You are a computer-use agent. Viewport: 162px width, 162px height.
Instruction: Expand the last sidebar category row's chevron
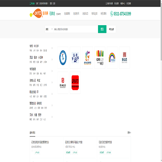coord(52,117)
